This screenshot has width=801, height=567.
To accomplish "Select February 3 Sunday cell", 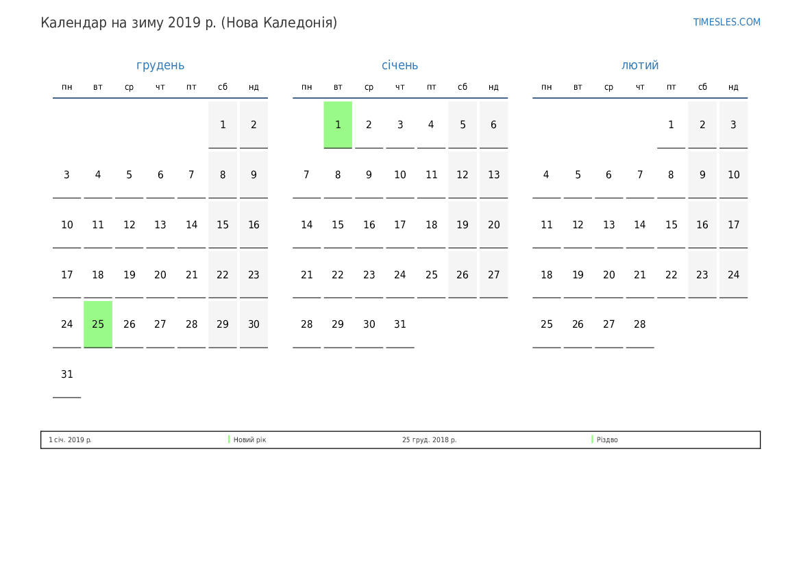I will point(734,125).
